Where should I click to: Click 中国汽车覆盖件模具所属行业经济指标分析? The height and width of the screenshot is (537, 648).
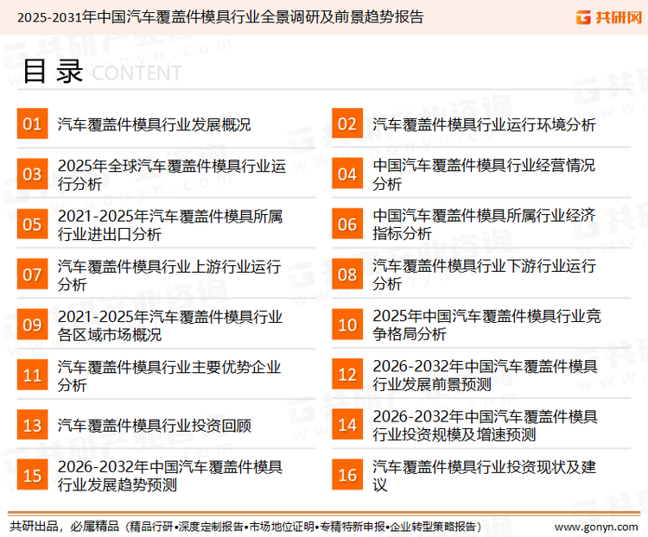coord(484,224)
